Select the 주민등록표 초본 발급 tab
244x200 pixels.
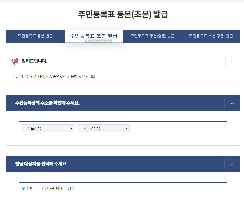click(x=94, y=36)
